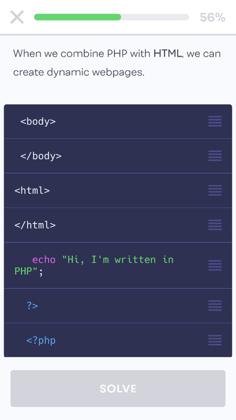Select the <html> code line
This screenshot has height=420, width=236.
click(x=118, y=191)
